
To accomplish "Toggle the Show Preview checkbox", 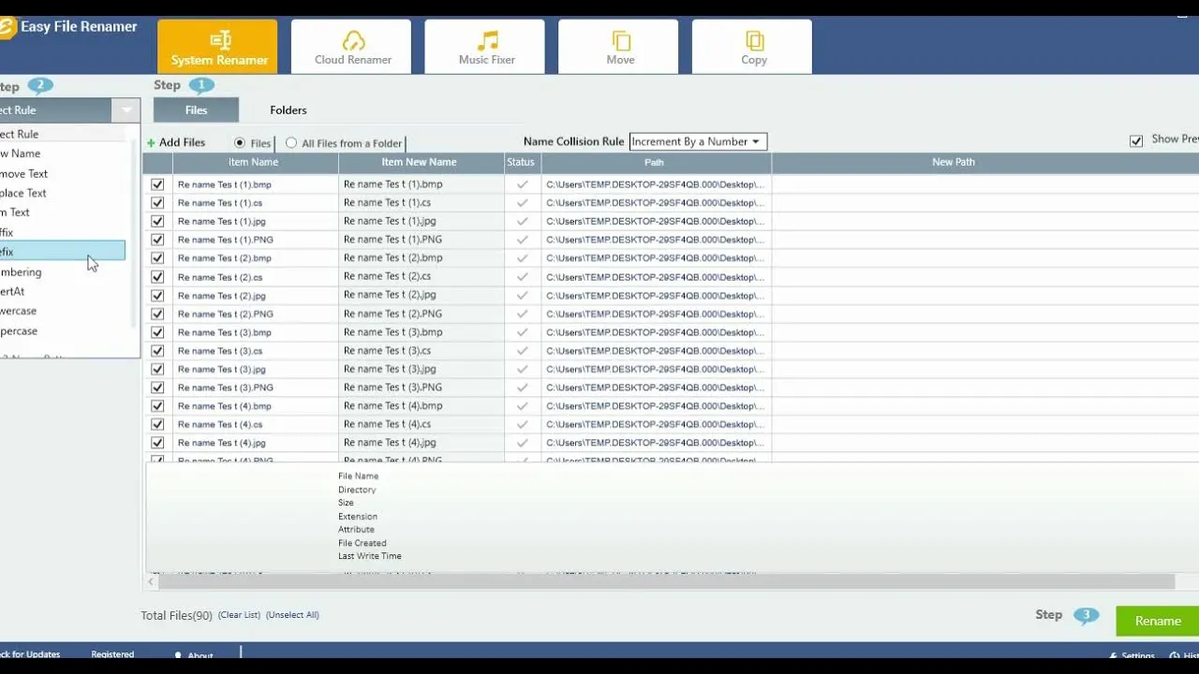I will [1136, 140].
